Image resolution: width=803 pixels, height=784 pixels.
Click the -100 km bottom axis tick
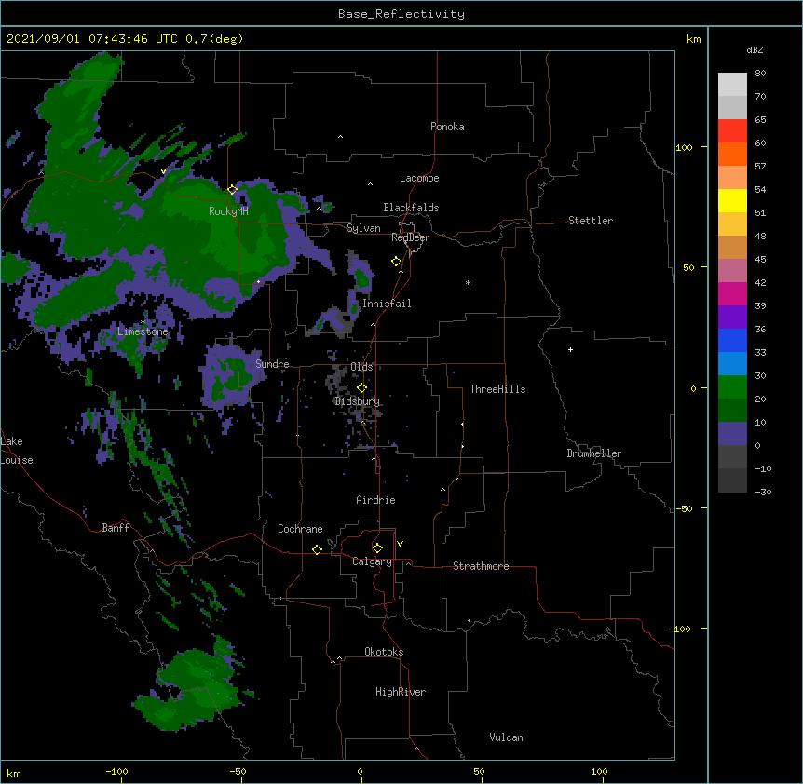[116, 772]
